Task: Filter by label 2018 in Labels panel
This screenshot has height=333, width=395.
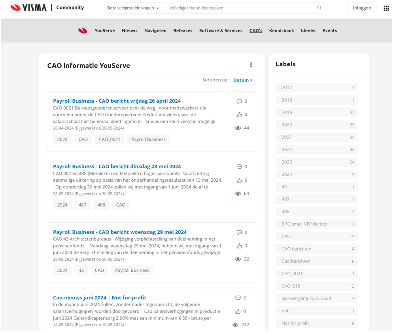Action: [317, 100]
